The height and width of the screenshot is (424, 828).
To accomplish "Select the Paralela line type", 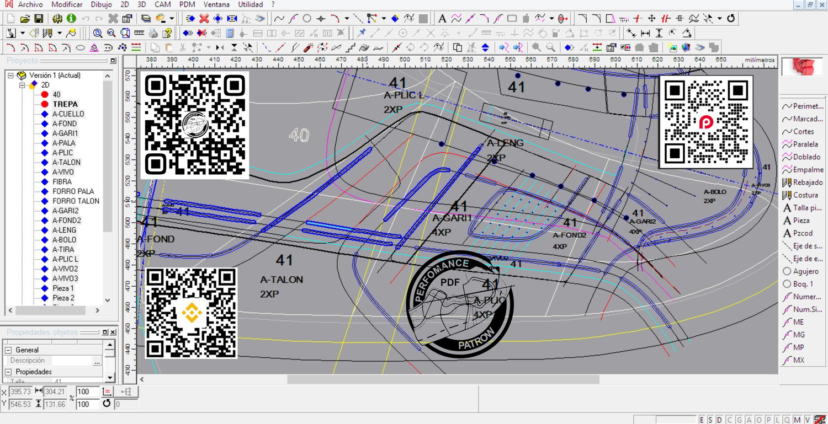I will 800,144.
